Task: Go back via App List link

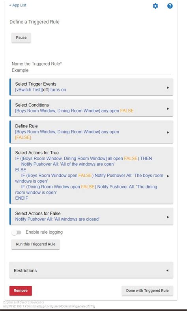Action: point(18,5)
